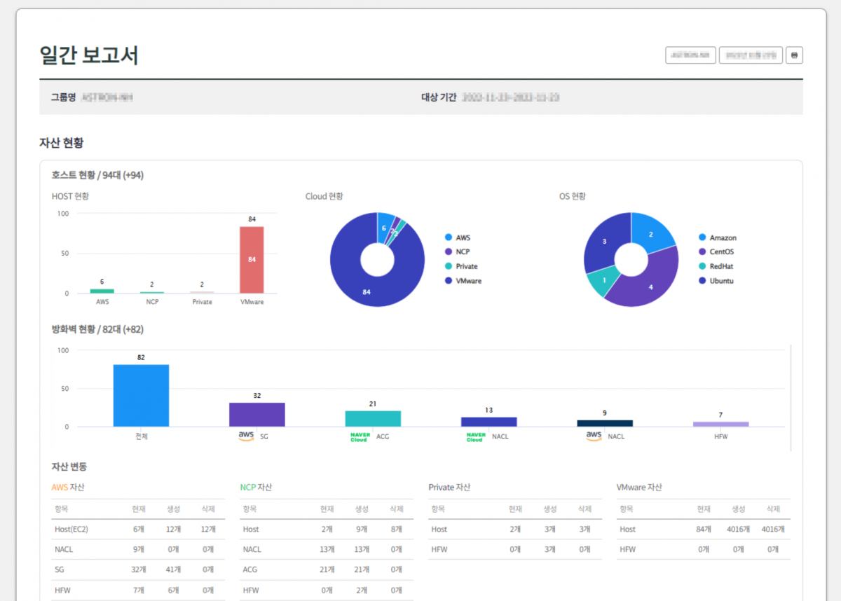This screenshot has height=601, width=841.
Task: Click the AWS logo beside NACL label
Action: pos(594,436)
